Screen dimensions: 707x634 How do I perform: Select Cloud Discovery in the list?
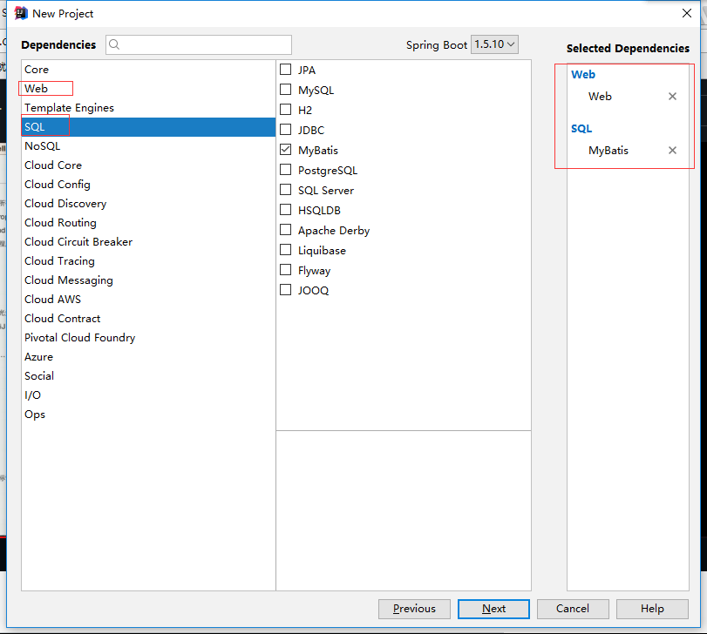[148, 204]
